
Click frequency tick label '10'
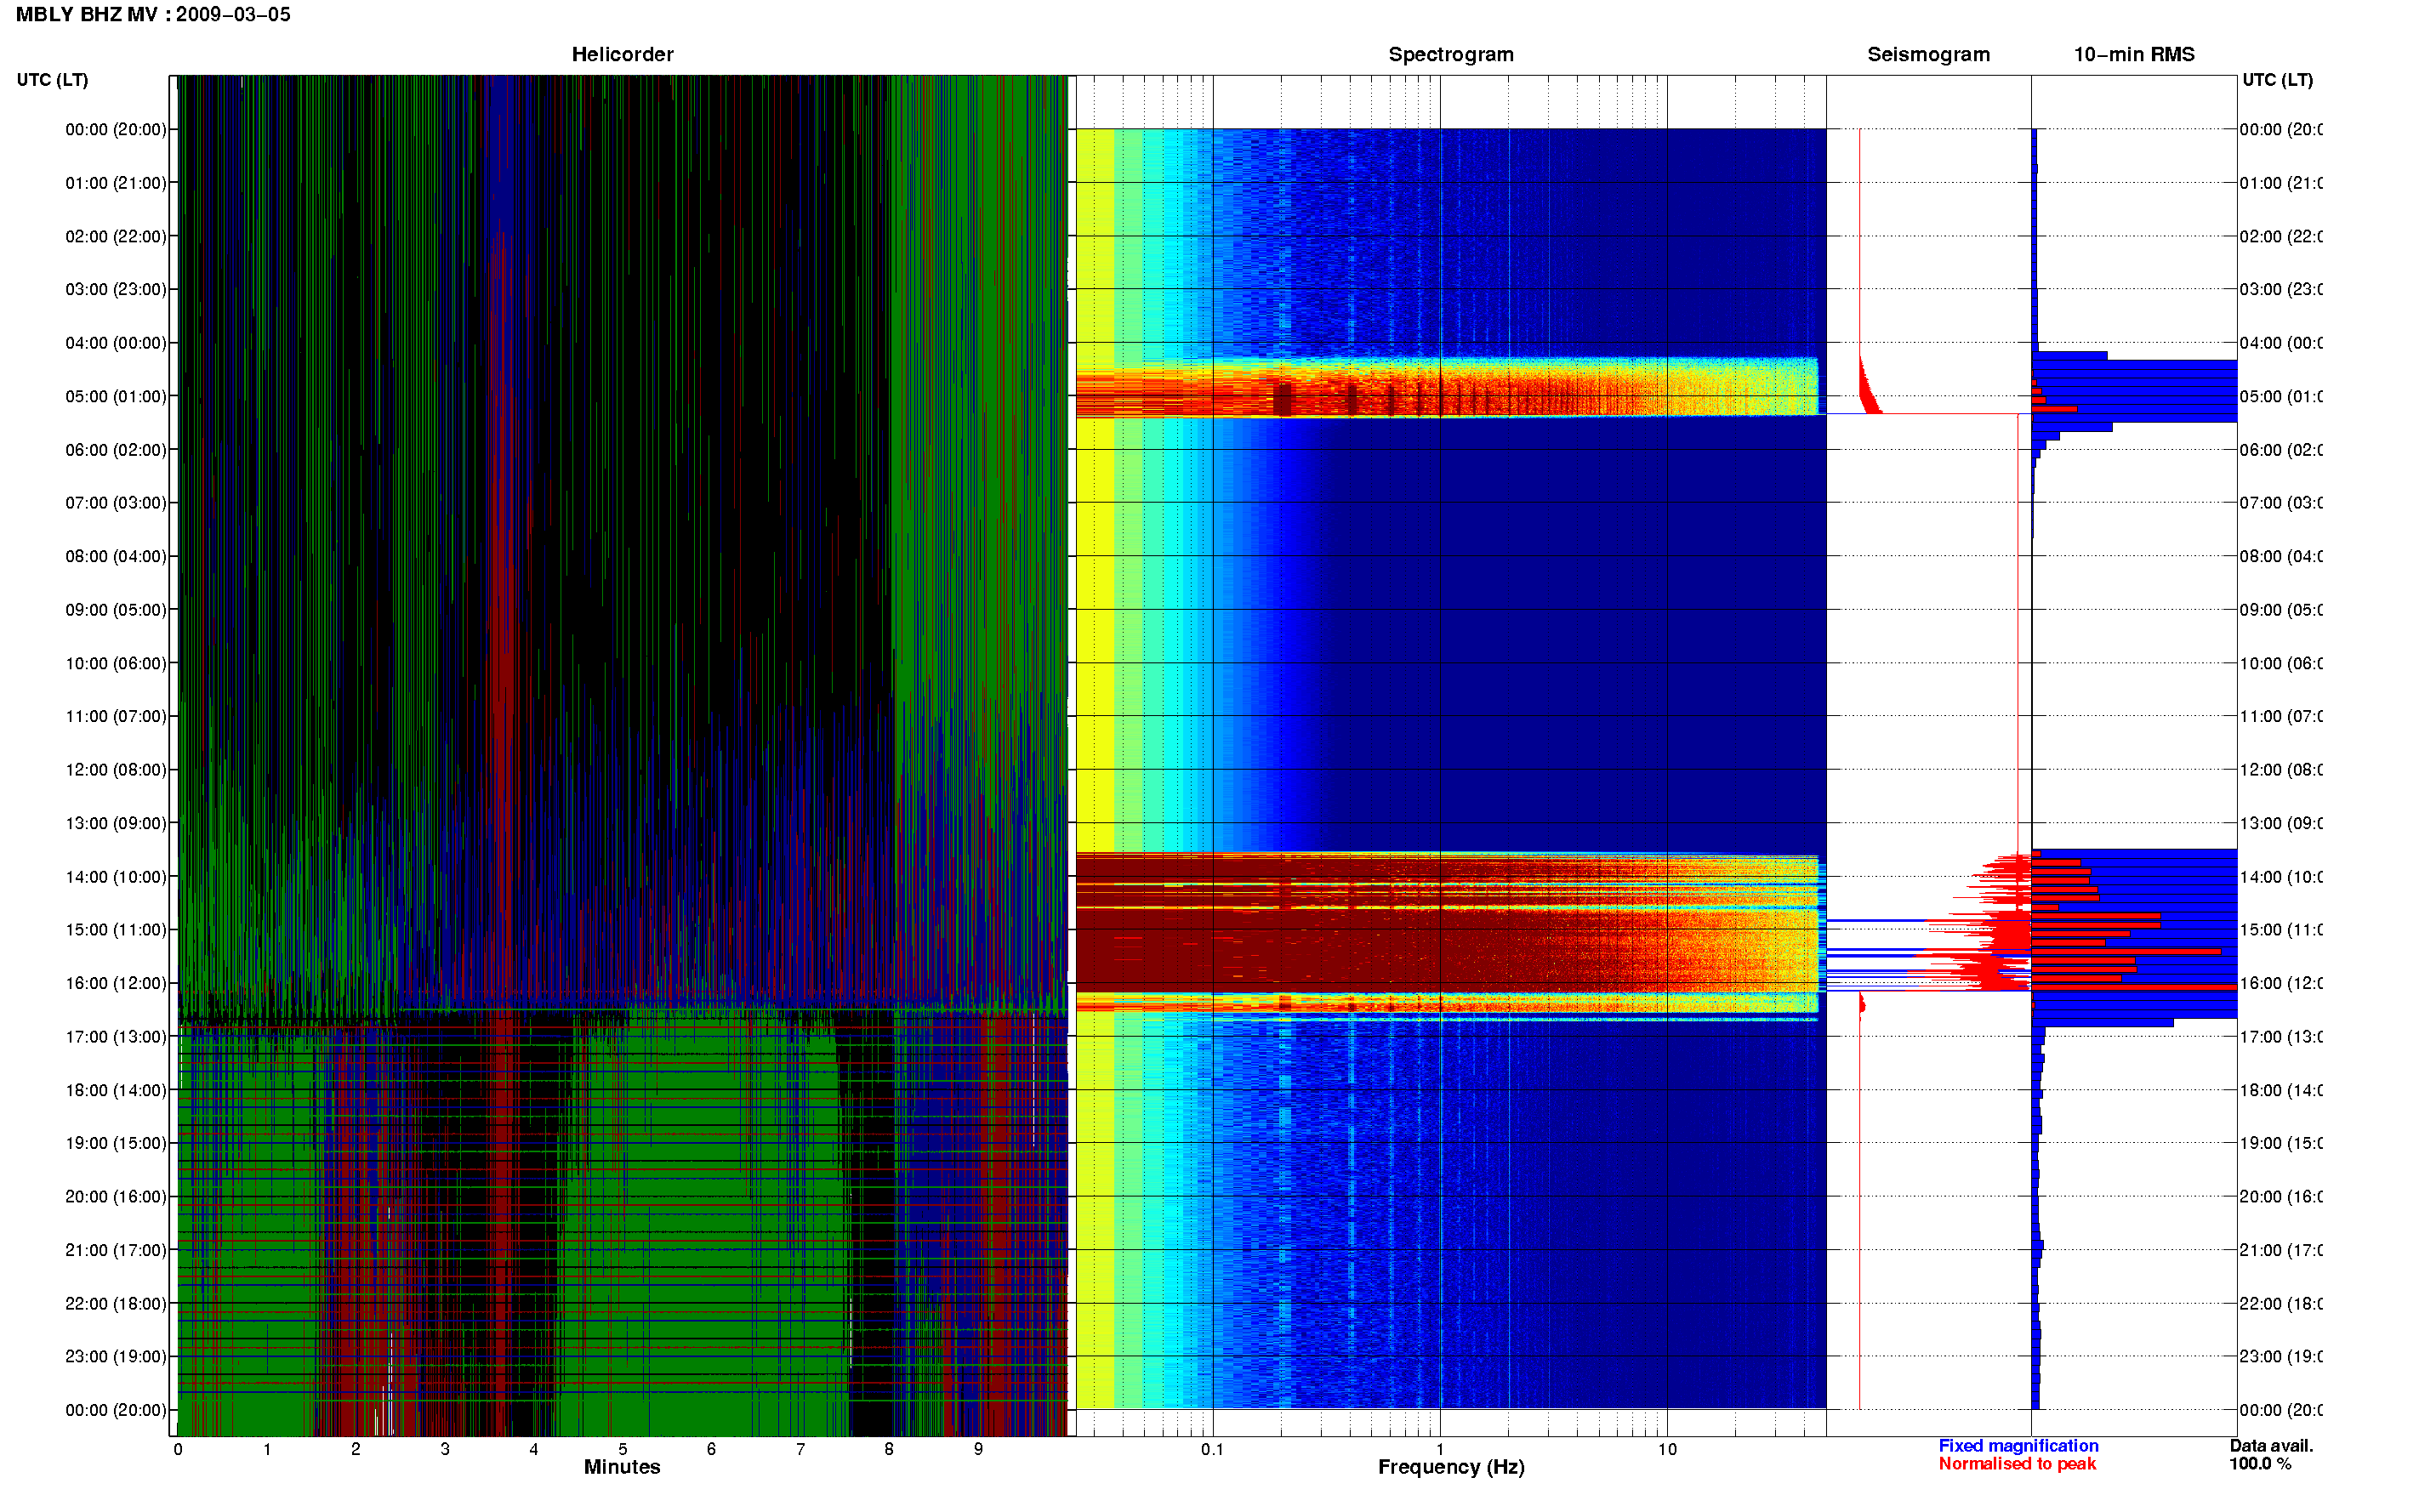point(1667,1449)
